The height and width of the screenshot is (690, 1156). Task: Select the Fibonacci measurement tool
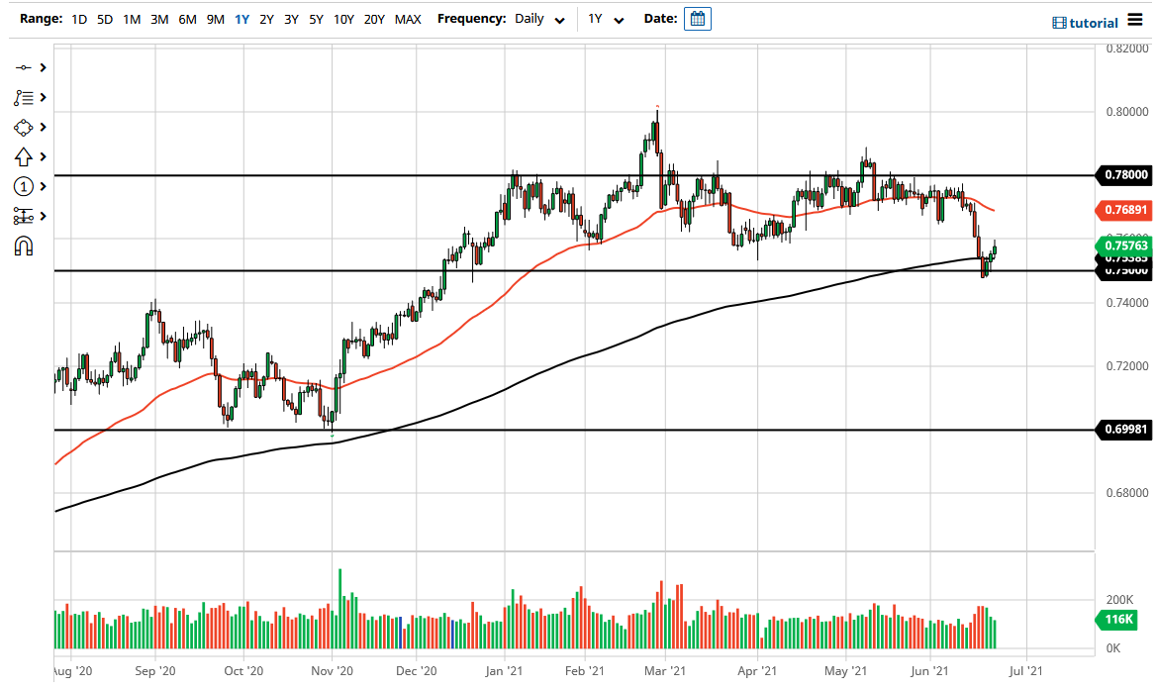tap(24, 216)
